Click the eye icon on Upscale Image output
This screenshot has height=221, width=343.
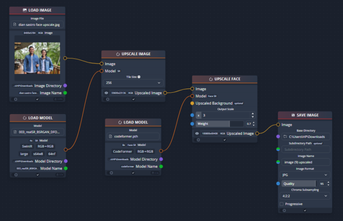click(106, 93)
